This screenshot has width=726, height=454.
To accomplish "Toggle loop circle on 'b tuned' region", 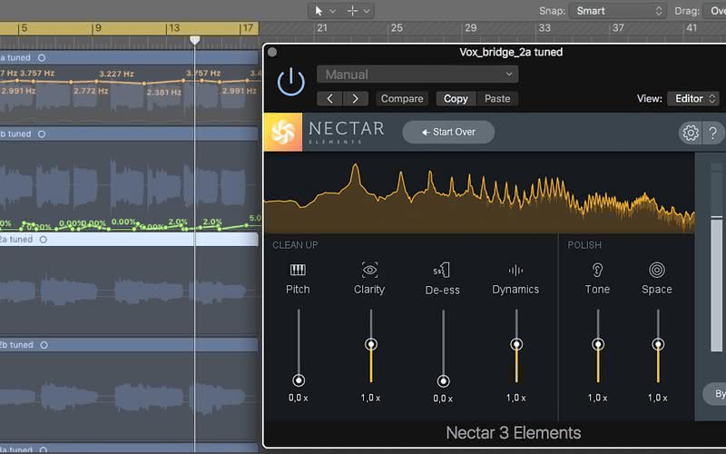I will [x=42, y=133].
